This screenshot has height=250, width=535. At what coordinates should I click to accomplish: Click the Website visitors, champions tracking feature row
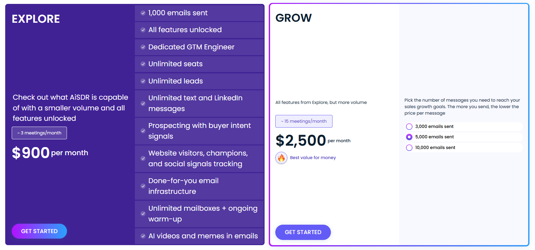coord(199,158)
